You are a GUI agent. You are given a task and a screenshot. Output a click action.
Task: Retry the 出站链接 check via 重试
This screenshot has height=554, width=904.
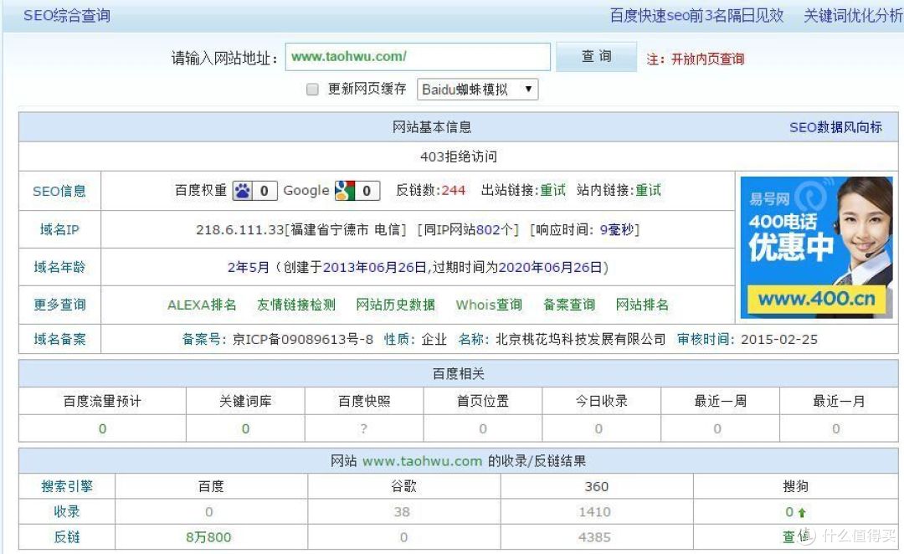[x=553, y=190]
